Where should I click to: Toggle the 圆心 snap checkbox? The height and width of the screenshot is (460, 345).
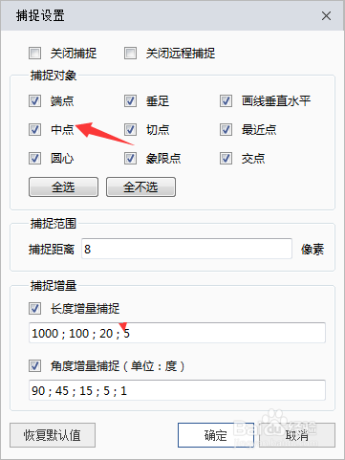coord(34,159)
